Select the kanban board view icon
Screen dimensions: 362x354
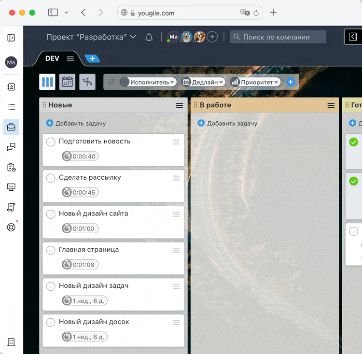click(x=47, y=82)
